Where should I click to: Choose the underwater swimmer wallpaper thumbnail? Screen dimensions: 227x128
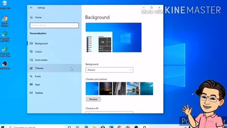146,89
